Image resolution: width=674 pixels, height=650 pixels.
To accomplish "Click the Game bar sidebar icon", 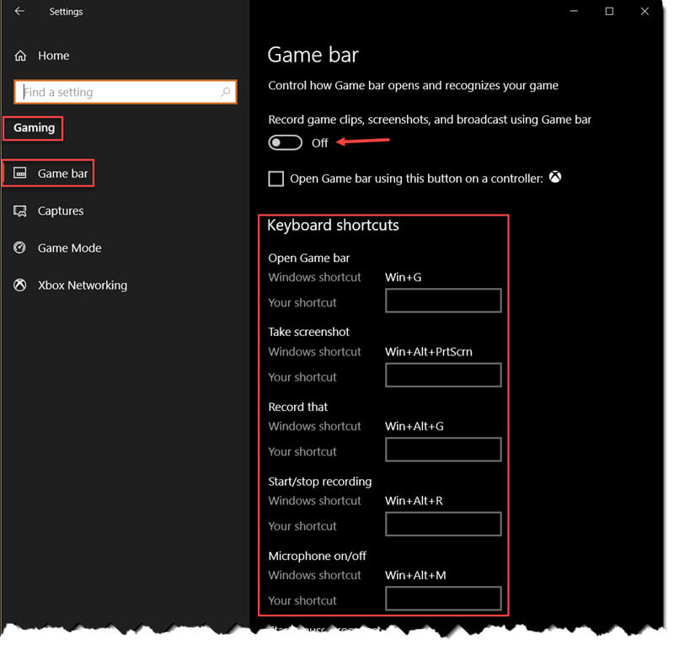I will 19,173.
